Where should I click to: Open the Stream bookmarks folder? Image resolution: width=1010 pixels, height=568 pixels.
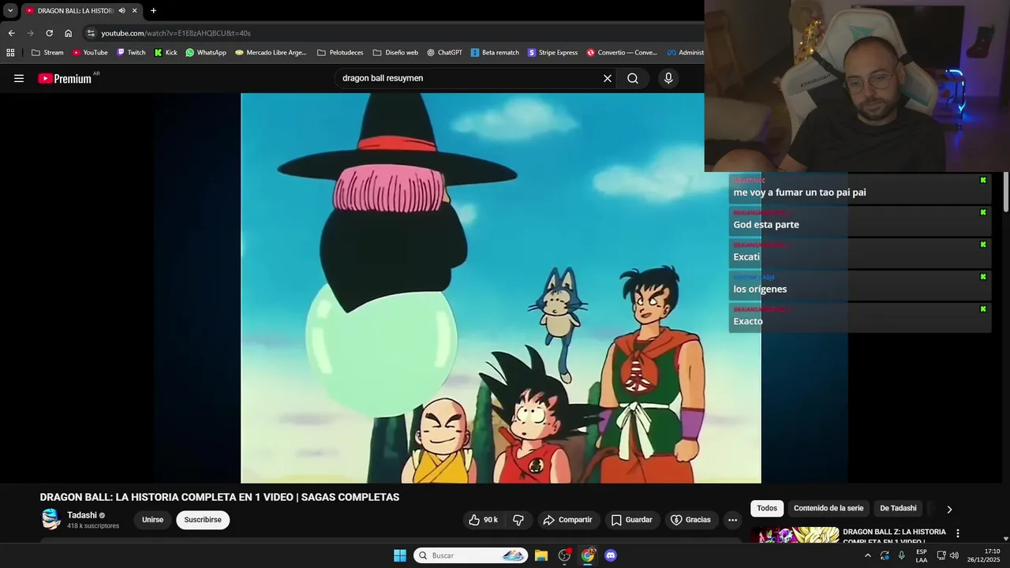47,53
